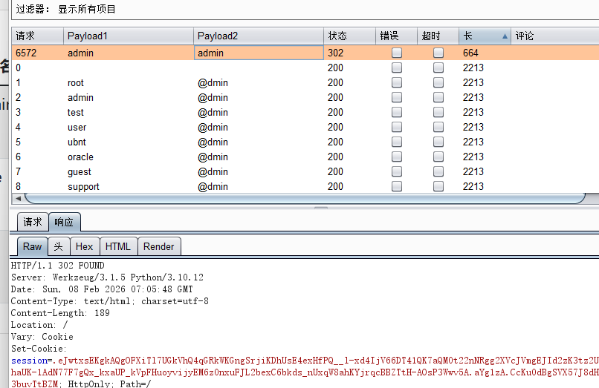This screenshot has height=388, width=599.
Task: Open the 头 headers tab
Action: [58, 246]
